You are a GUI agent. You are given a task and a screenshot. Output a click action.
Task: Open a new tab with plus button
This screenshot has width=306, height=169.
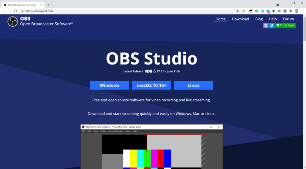(48, 5)
